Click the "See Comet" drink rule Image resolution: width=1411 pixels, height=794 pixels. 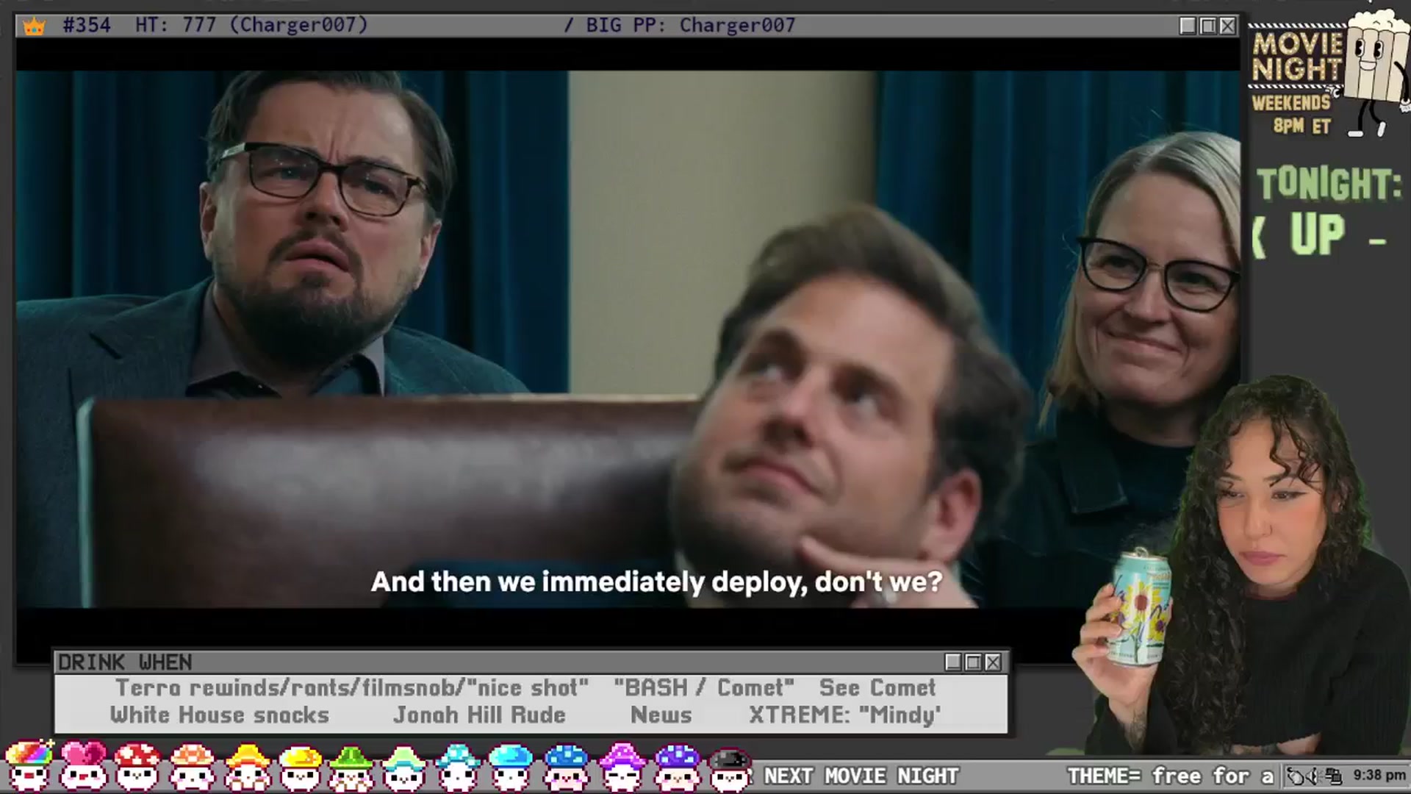point(877,687)
